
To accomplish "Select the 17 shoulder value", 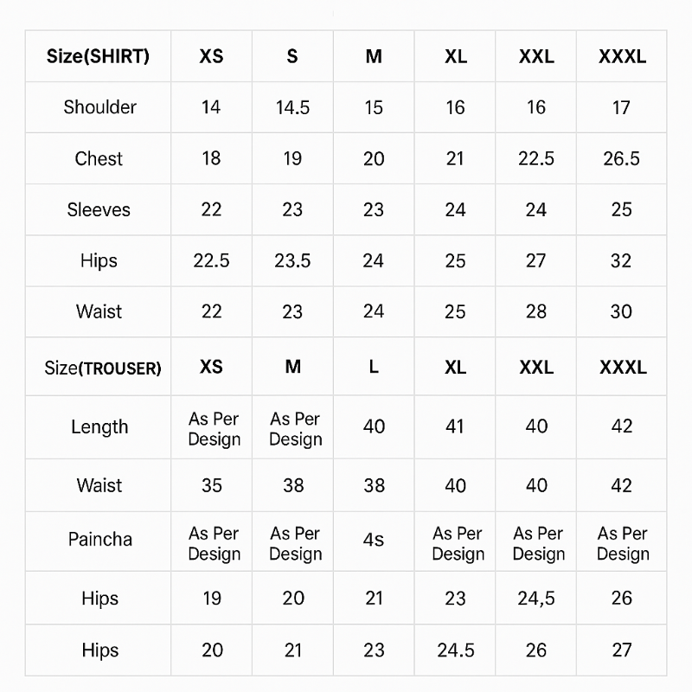I will [x=621, y=107].
